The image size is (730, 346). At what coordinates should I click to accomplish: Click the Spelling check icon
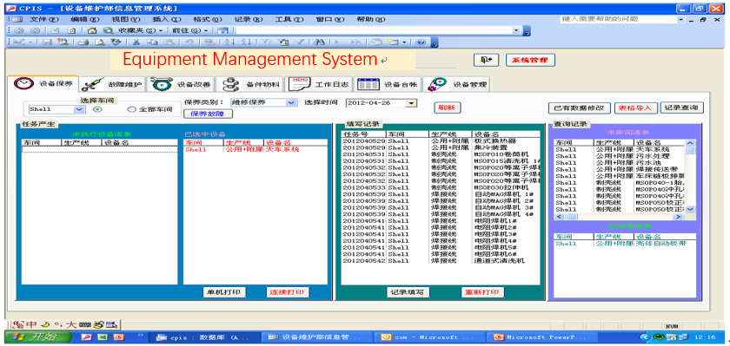(x=116, y=42)
